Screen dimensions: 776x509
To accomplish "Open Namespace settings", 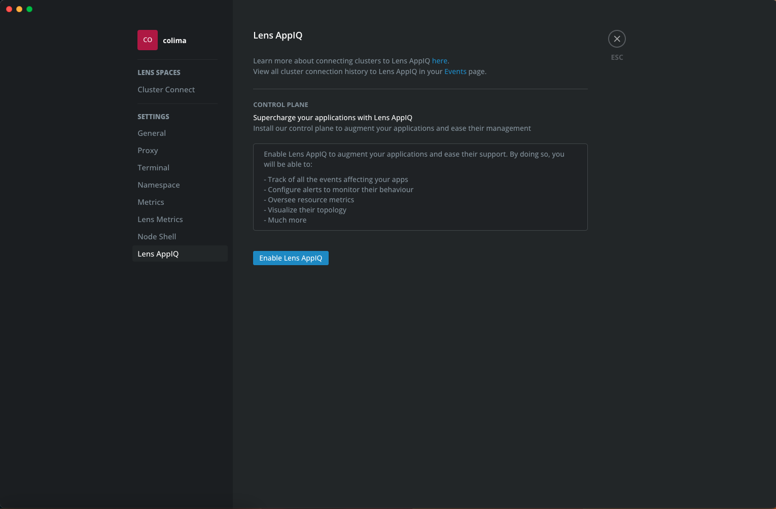I will tap(158, 185).
